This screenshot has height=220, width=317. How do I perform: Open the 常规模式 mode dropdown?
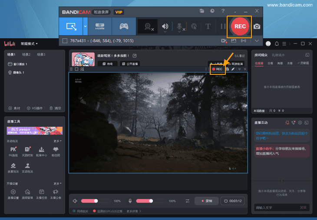[29, 44]
